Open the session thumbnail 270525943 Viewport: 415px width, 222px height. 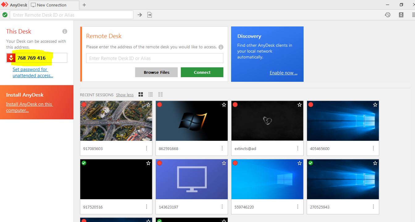point(343,179)
